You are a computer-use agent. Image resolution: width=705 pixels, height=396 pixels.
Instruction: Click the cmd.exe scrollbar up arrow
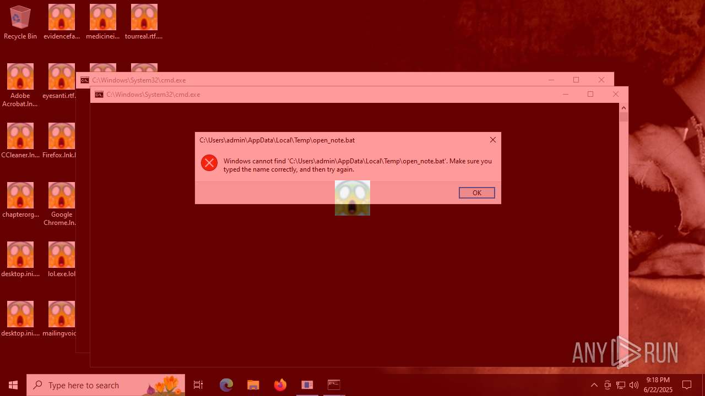623,108
